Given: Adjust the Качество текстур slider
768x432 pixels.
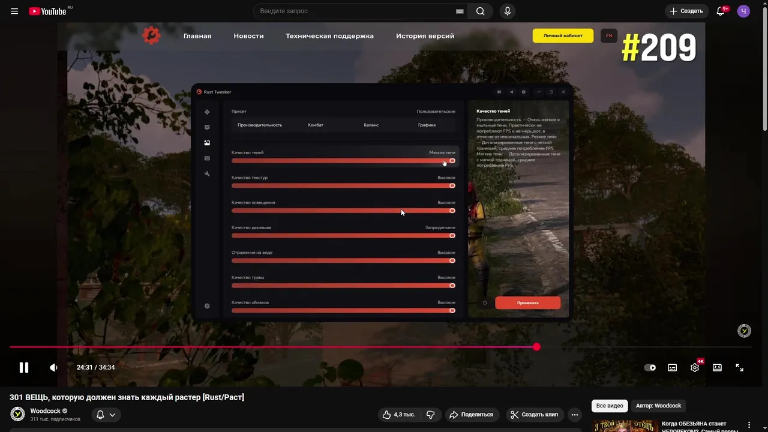Looking at the screenshot, I should (343, 185).
